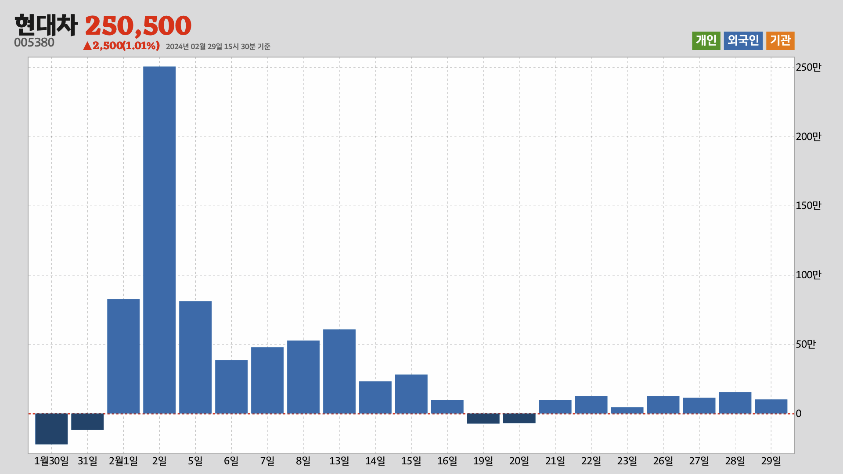The image size is (843, 474).
Task: Click the 2월1일 x-axis date label
Action: 123,461
